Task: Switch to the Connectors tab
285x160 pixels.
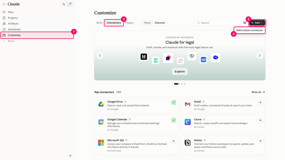Action: point(114,23)
